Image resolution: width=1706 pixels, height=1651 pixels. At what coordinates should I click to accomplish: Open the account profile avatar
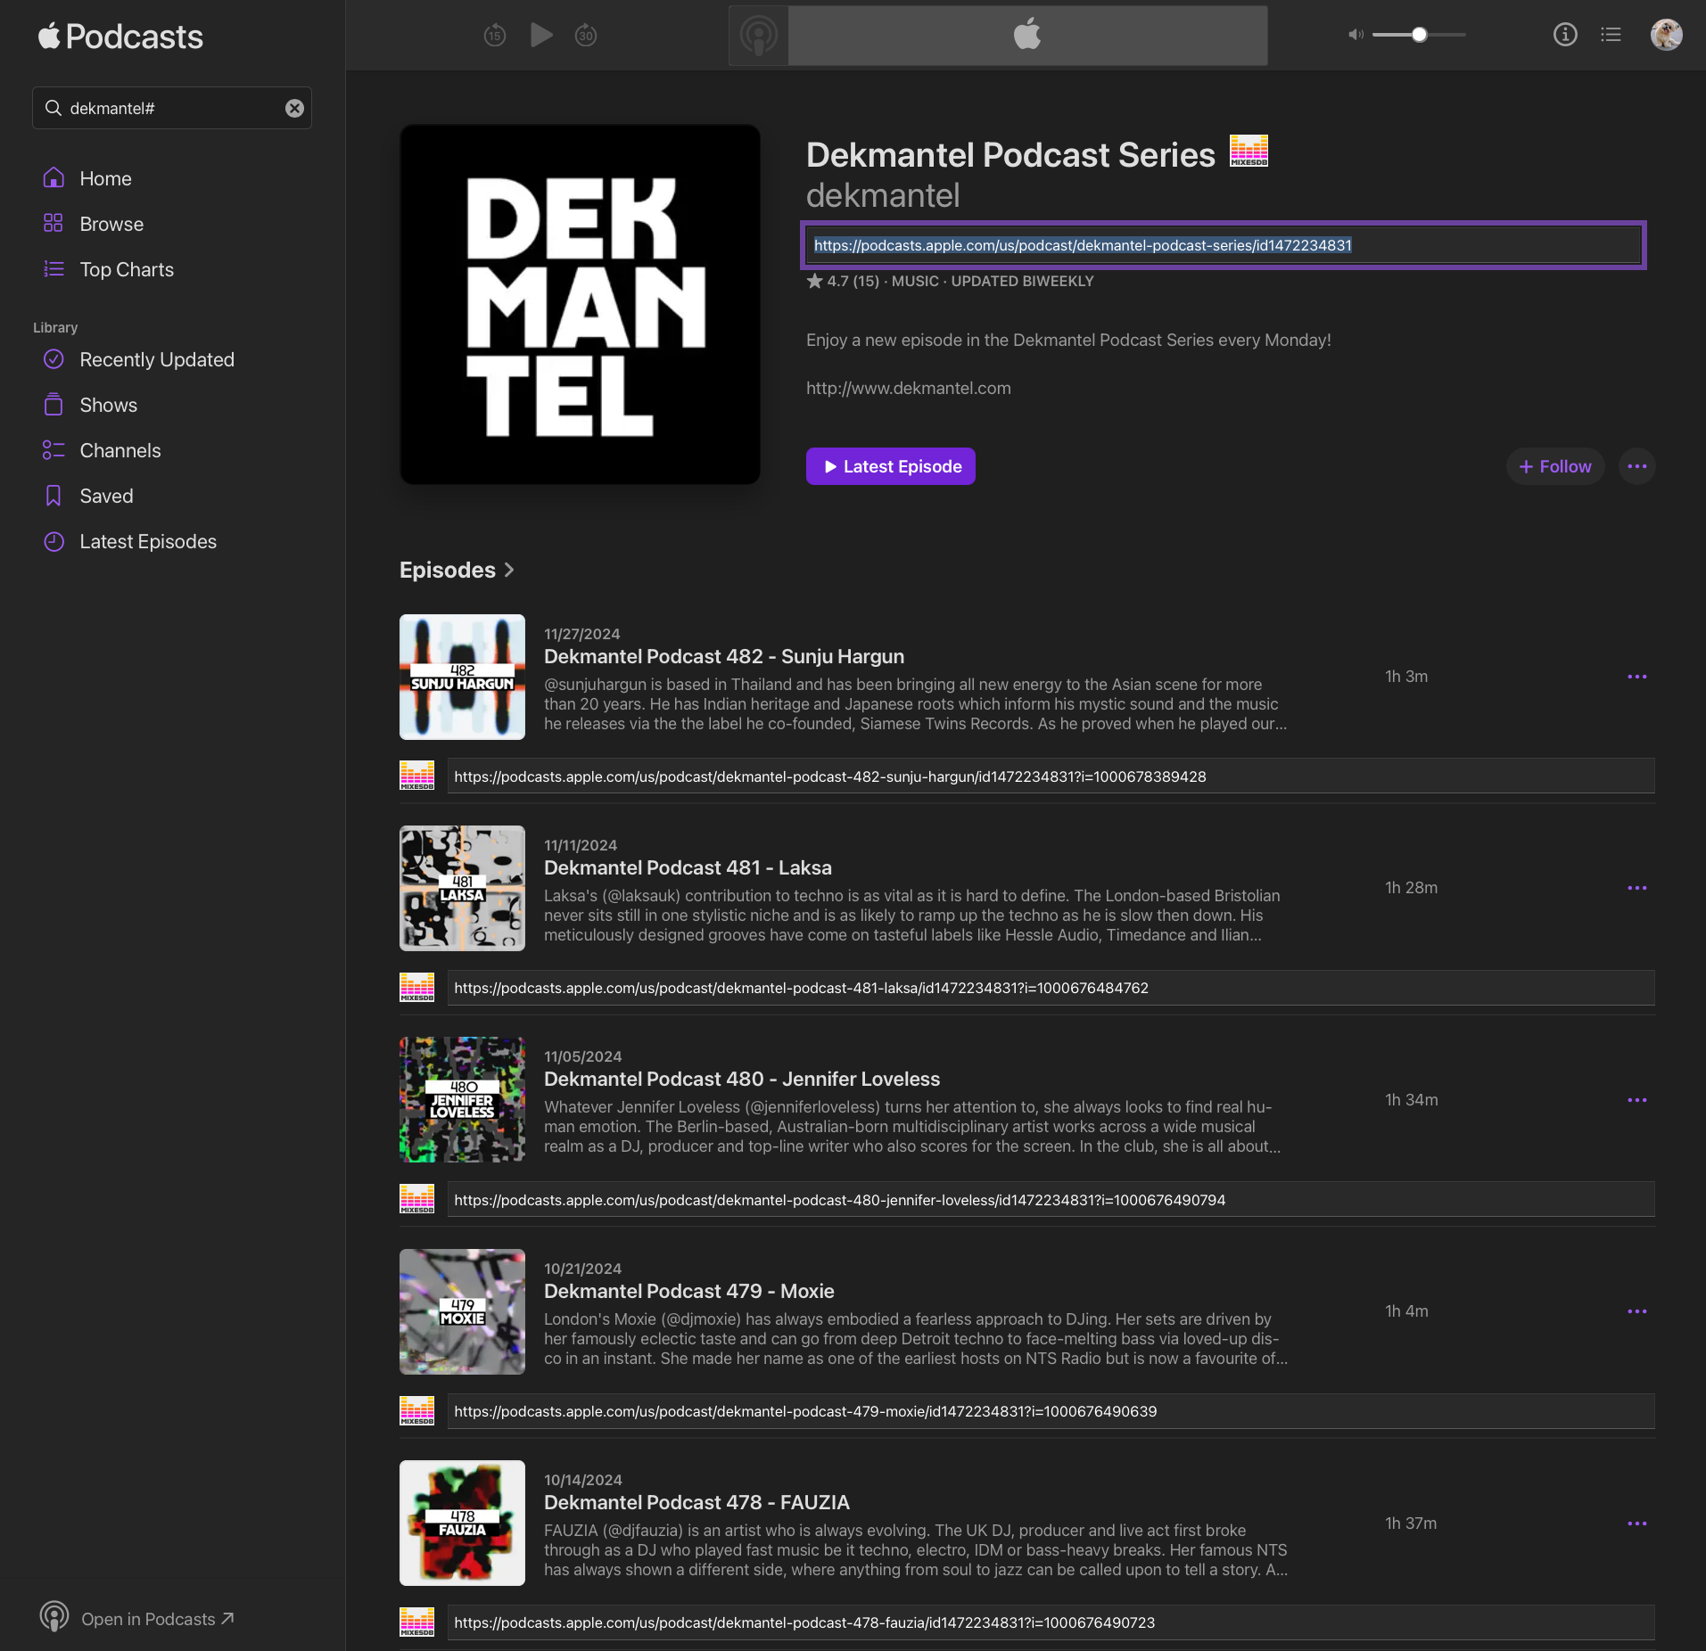click(1666, 35)
